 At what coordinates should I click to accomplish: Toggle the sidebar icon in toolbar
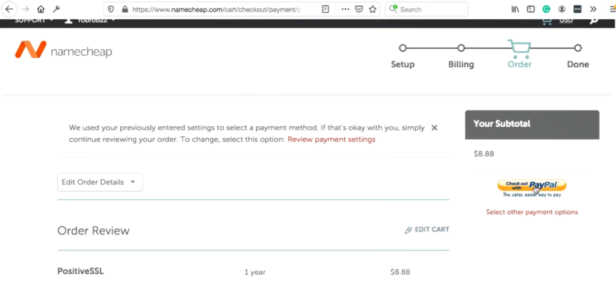tap(531, 10)
